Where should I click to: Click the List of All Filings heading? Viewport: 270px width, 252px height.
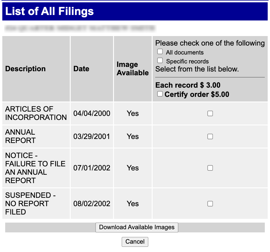[49, 11]
